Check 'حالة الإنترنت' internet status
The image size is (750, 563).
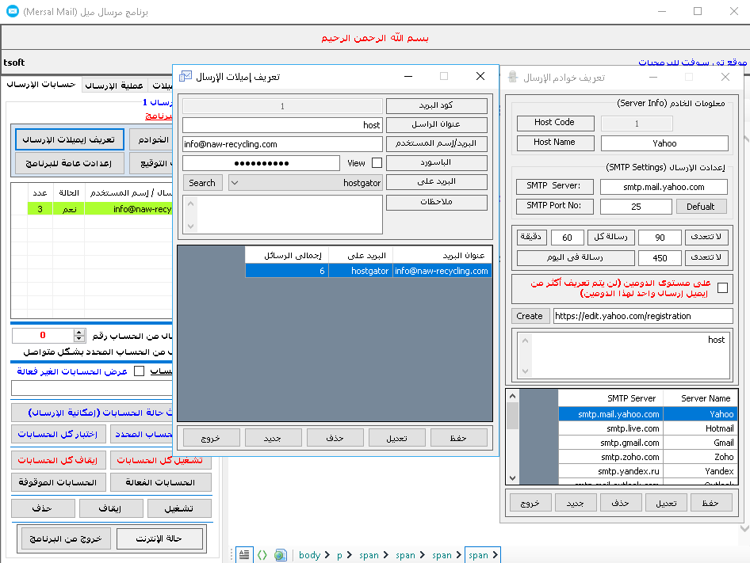tap(159, 538)
